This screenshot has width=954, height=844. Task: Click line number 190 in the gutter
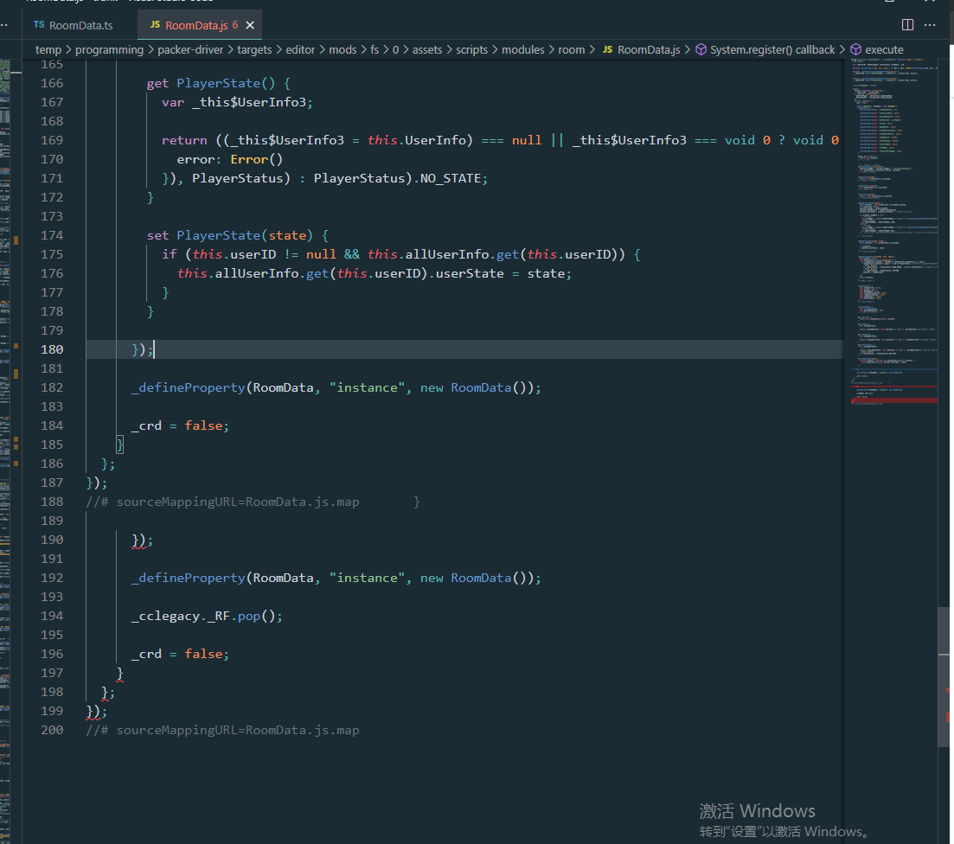pos(52,540)
